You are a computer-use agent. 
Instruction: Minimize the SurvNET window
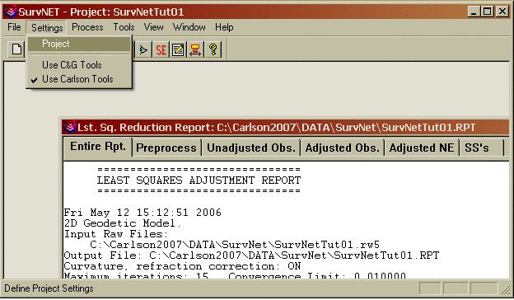(x=473, y=12)
